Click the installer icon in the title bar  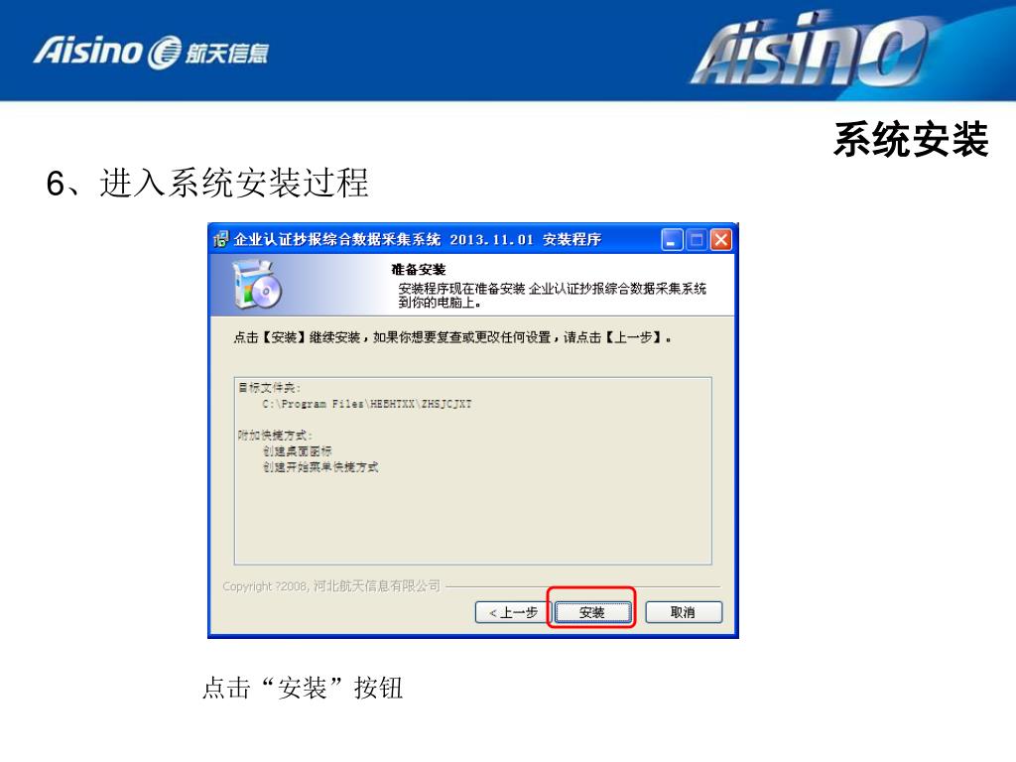pyautogui.click(x=221, y=239)
